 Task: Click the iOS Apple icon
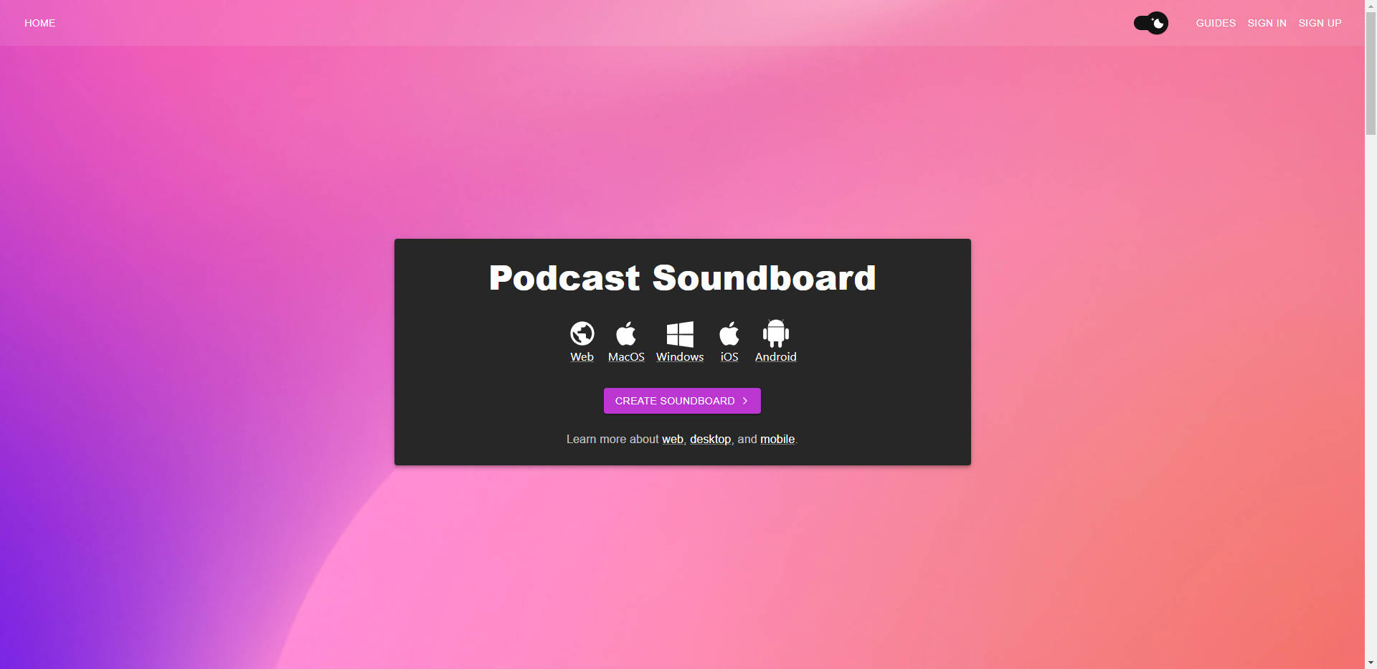(x=729, y=332)
